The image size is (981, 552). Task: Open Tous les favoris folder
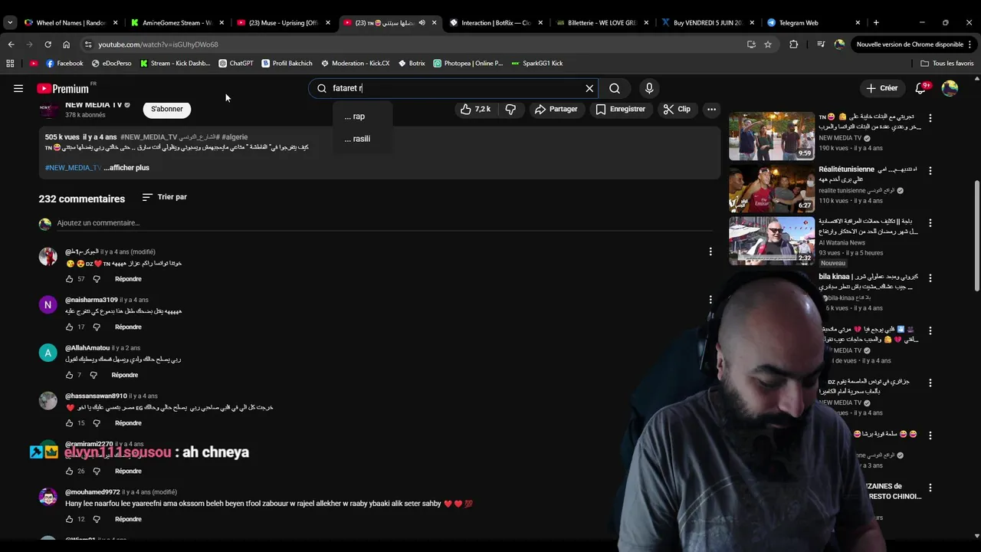pyautogui.click(x=947, y=64)
